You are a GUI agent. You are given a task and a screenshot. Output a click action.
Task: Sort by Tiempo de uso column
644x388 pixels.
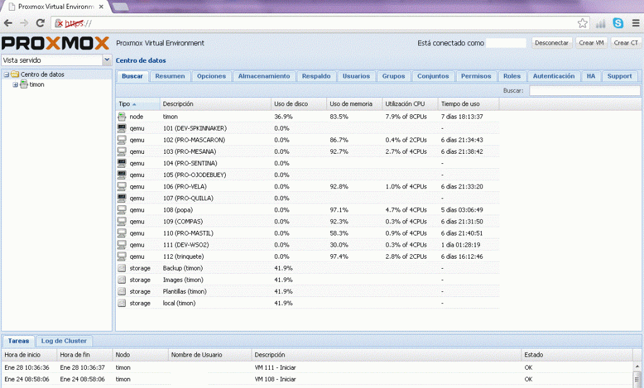(x=469, y=104)
